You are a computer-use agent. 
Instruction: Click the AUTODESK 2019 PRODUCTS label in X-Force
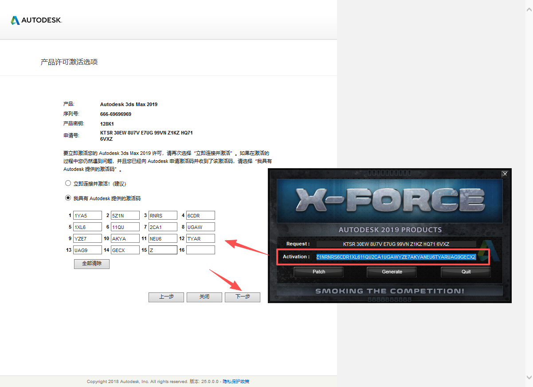pyautogui.click(x=390, y=230)
